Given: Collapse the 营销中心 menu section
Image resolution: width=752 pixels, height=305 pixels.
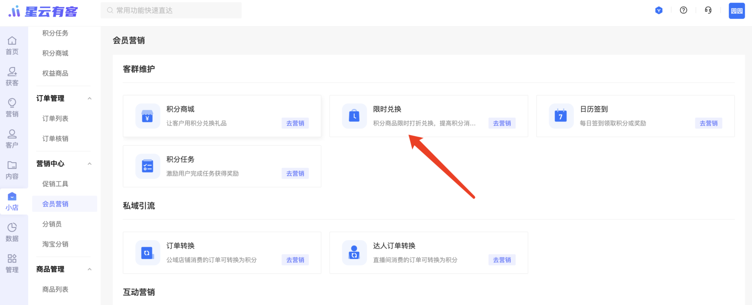Looking at the screenshot, I should pyautogui.click(x=89, y=164).
